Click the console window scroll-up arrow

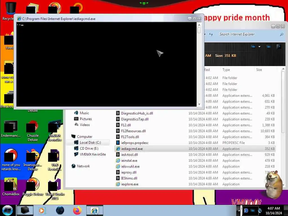coord(199,25)
